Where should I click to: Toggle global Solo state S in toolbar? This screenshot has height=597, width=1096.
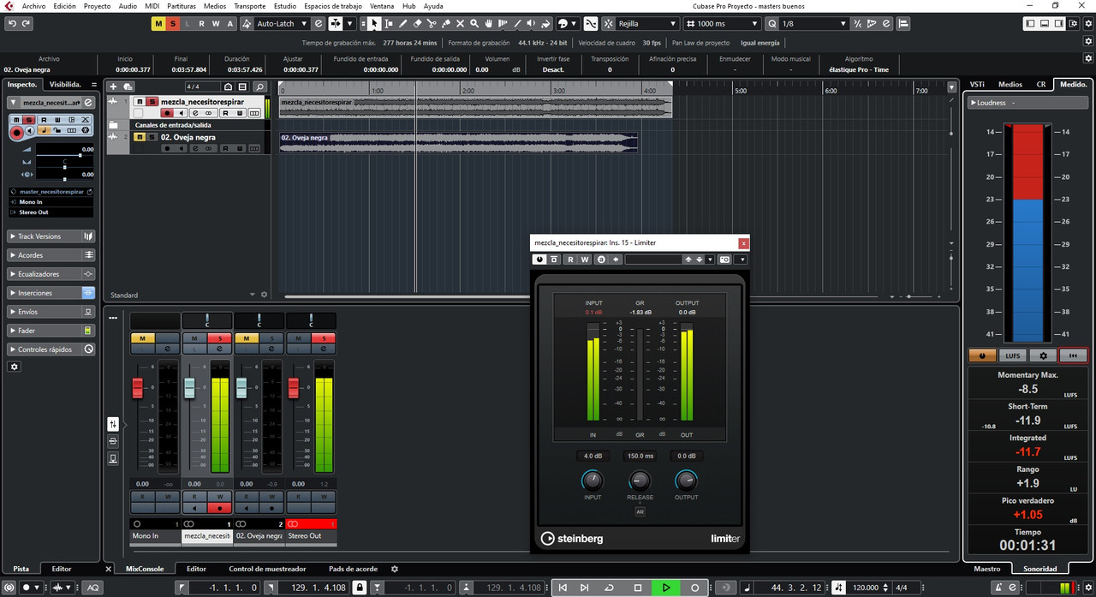pyautogui.click(x=173, y=23)
